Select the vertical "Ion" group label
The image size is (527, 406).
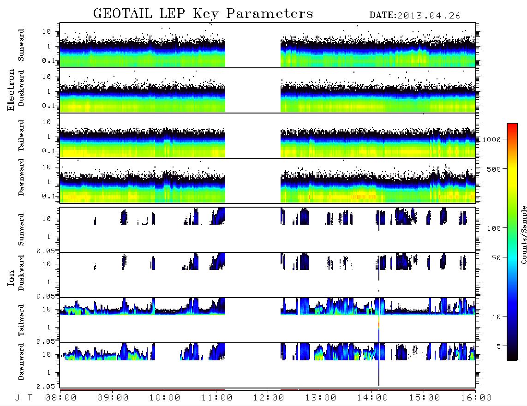click(11, 278)
